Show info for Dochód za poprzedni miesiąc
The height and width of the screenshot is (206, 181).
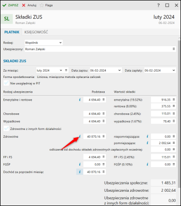[80, 172]
